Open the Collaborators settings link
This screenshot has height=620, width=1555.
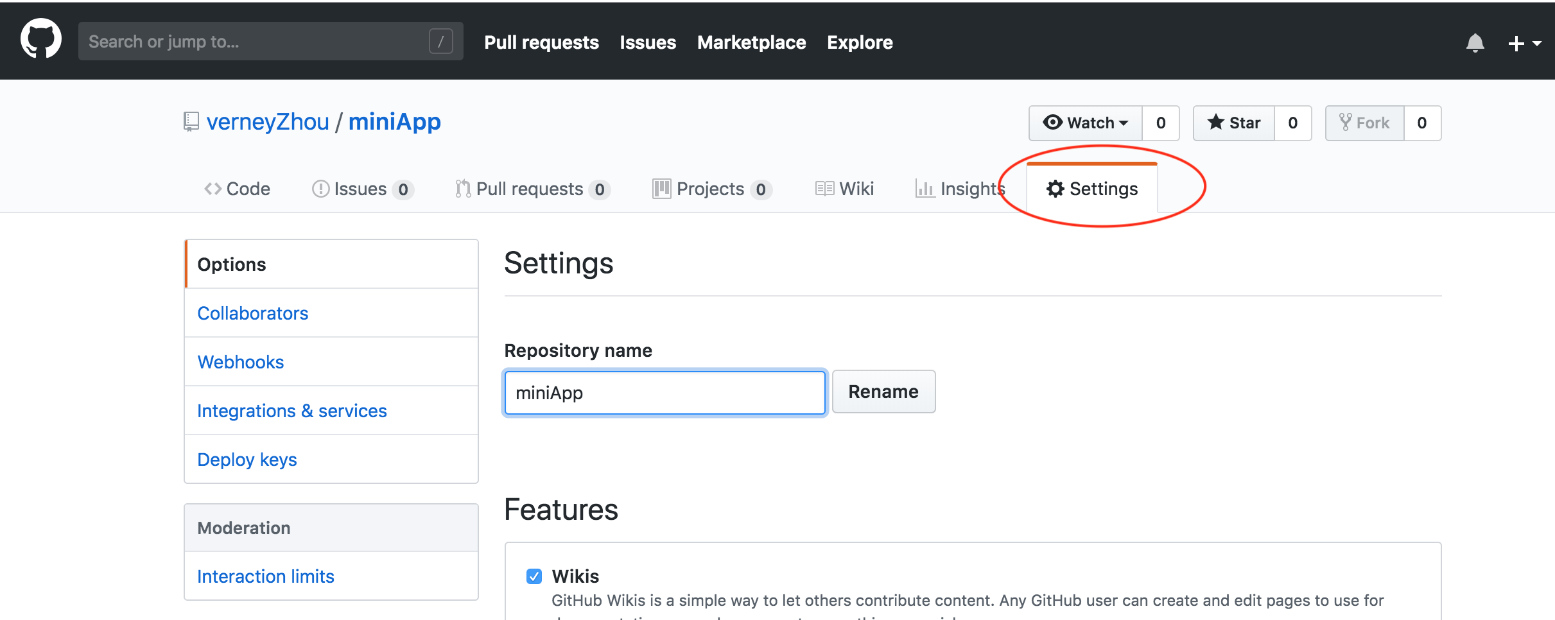point(252,313)
